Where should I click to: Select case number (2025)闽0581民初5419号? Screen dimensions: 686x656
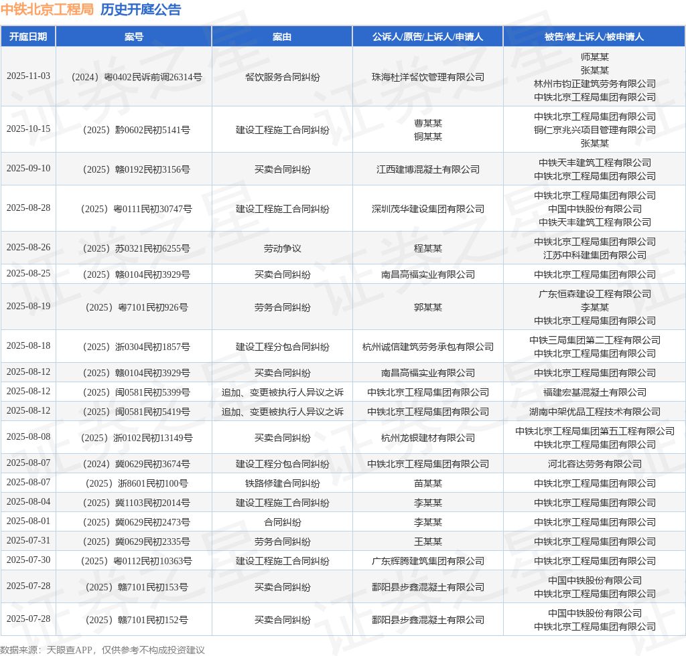(x=137, y=412)
